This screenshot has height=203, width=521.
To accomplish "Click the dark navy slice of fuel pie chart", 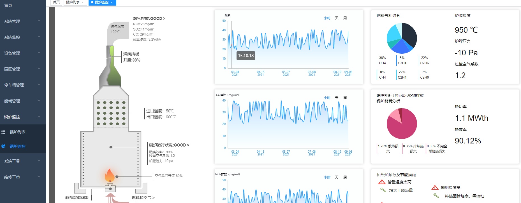I will (409, 35).
